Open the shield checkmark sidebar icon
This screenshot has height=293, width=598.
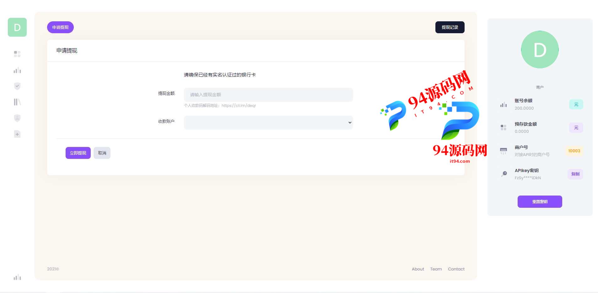(17, 86)
